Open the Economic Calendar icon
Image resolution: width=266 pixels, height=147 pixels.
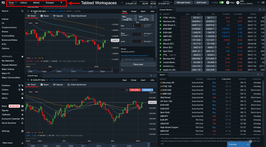point(22,119)
